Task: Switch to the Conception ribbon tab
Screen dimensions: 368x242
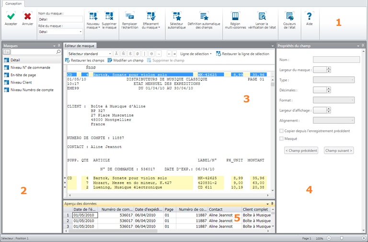Action: pos(13,3)
